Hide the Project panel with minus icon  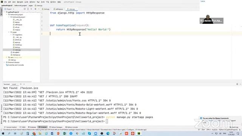pos(39,9)
